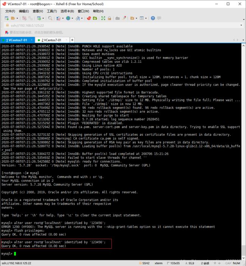This screenshot has width=246, height=266.
Task: Click the Color Scheme icon
Action: click(59, 18)
